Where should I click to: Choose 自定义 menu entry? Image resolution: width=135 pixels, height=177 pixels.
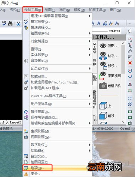58,156
